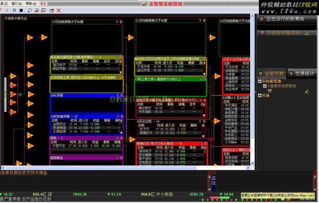Open the 帮助(H) menu

click(x=31, y=4)
